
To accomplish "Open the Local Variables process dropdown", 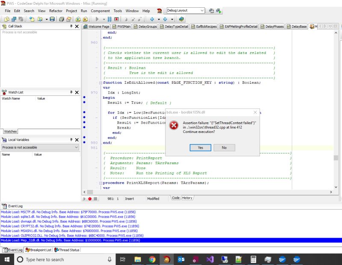I will (x=75, y=147).
